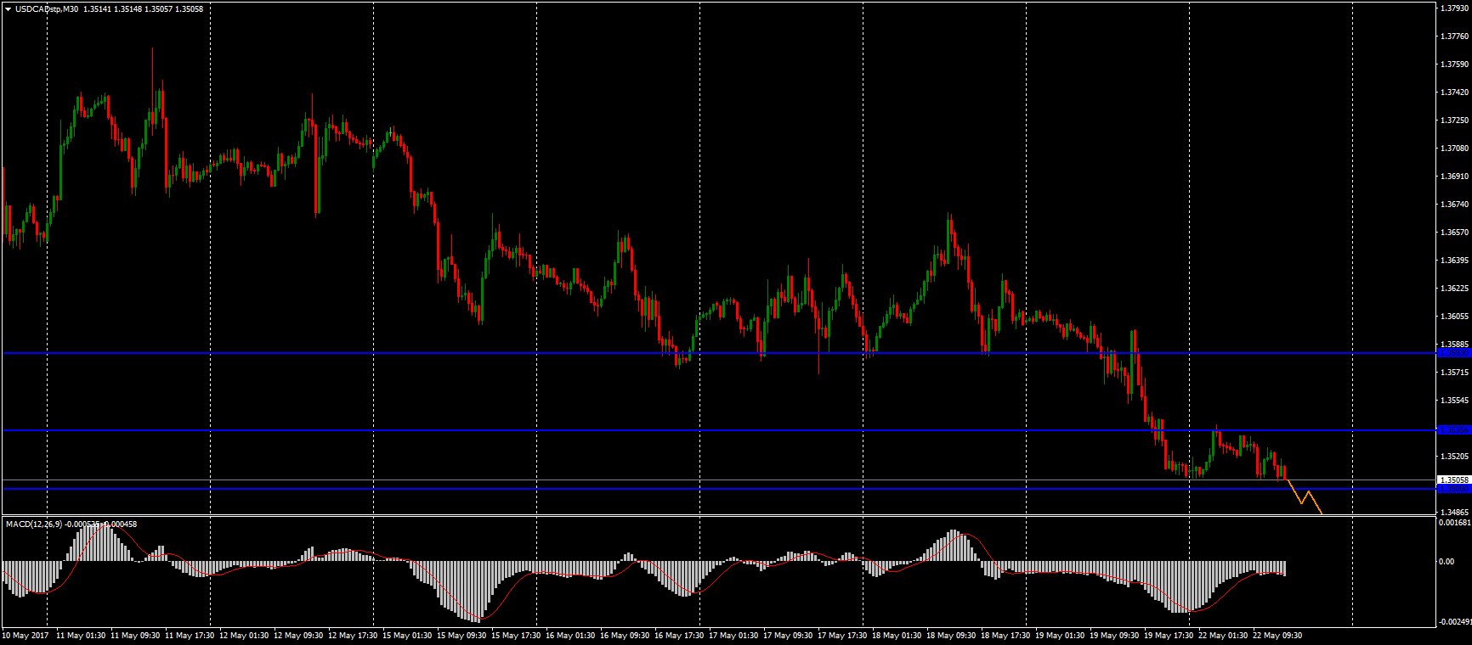Image resolution: width=1472 pixels, height=645 pixels.
Task: Click the white 1.35058 current price label
Action: coord(1453,480)
